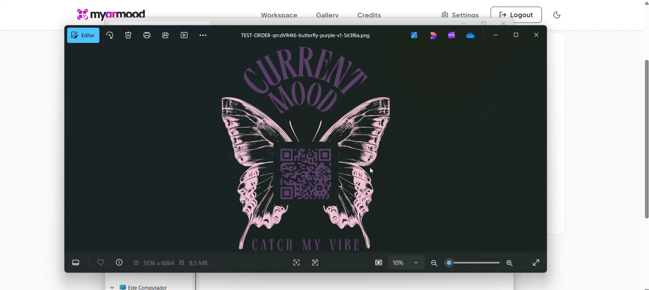Share the image via share icon

tap(165, 35)
